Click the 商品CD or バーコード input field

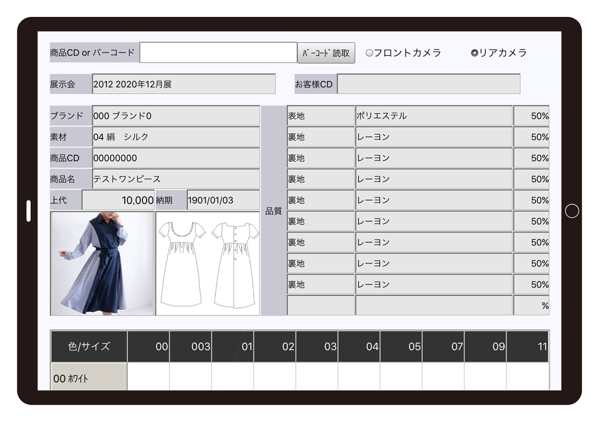[x=218, y=53]
